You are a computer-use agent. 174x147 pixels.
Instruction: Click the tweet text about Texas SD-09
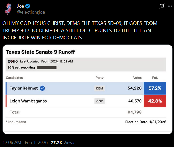(80, 30)
